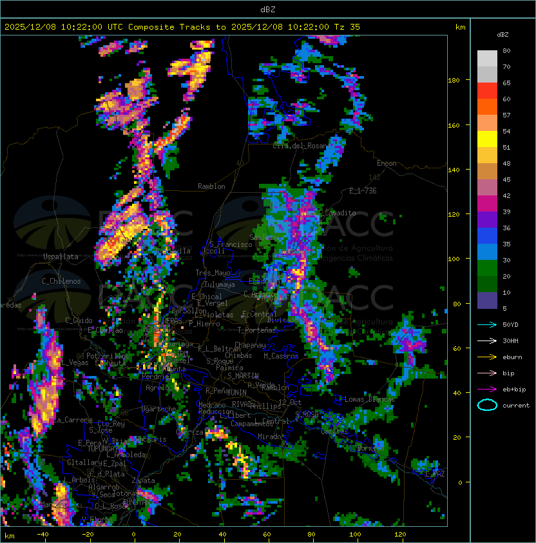Click the C_Chilenos place label

pyautogui.click(x=61, y=281)
